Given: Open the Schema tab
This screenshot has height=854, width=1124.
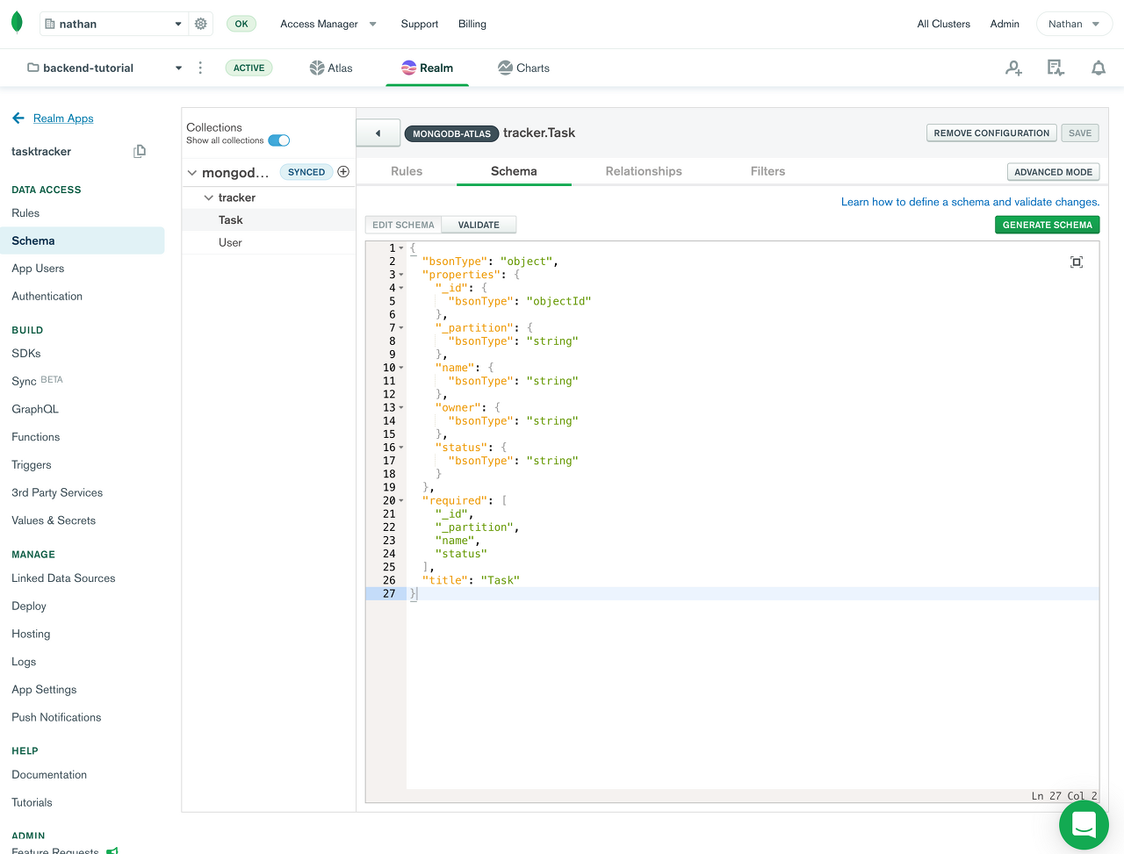Looking at the screenshot, I should pos(514,171).
